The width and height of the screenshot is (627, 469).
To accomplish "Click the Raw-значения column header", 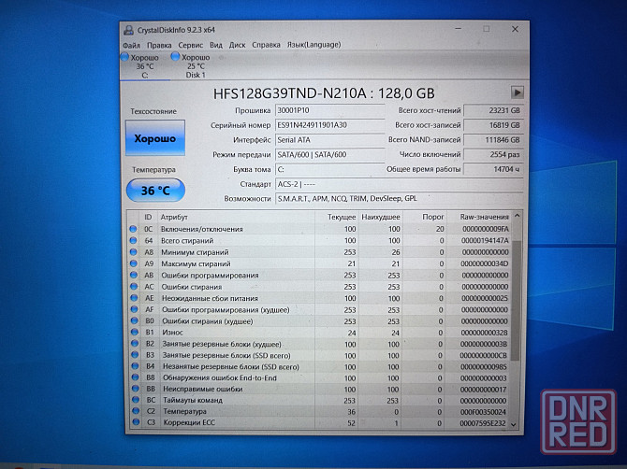I will click(x=480, y=217).
